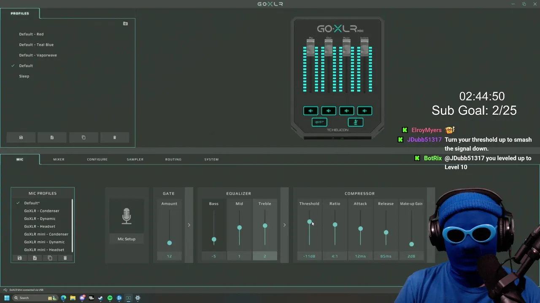Delete the profile in the Profiles panel
540x303 pixels.
pos(115,138)
